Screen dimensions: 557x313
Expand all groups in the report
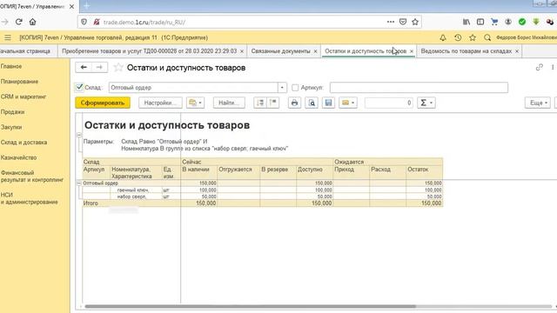(x=260, y=103)
